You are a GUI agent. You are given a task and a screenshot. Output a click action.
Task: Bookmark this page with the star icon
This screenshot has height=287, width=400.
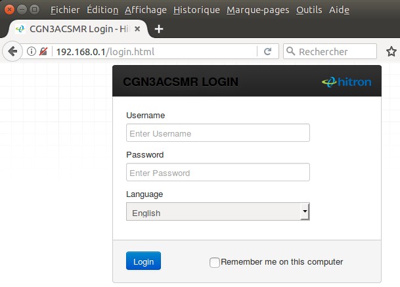pos(391,51)
